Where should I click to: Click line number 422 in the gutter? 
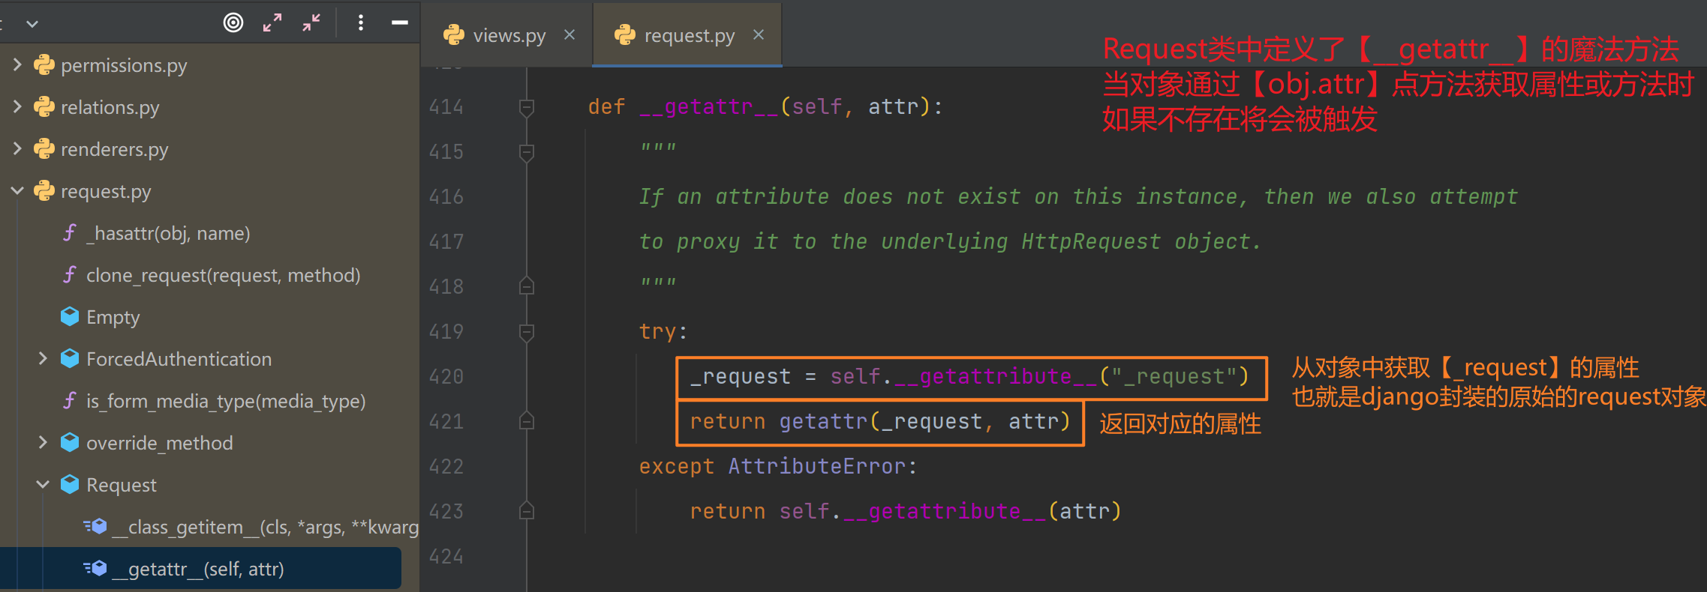coord(446,467)
